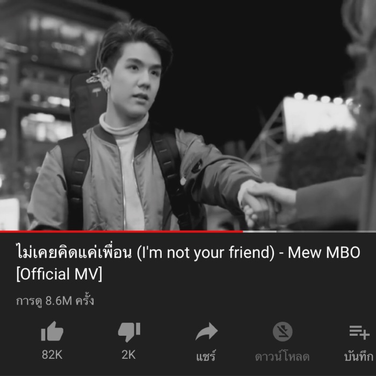Viewport: 376px width, 376px height.
Task: Select the บันทึก save label
Action: tap(359, 356)
